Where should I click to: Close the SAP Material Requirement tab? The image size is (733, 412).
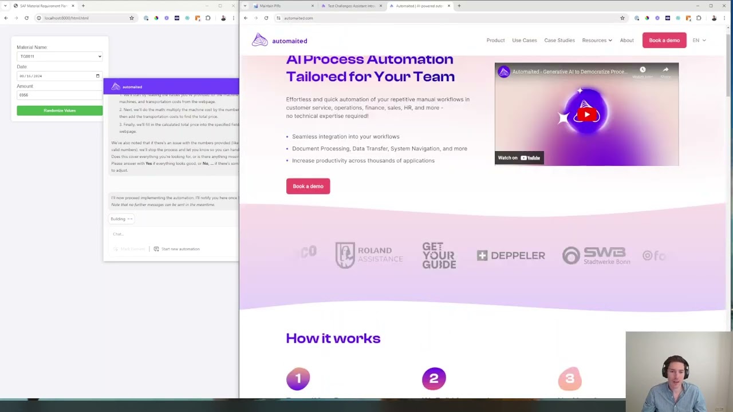[x=73, y=6]
